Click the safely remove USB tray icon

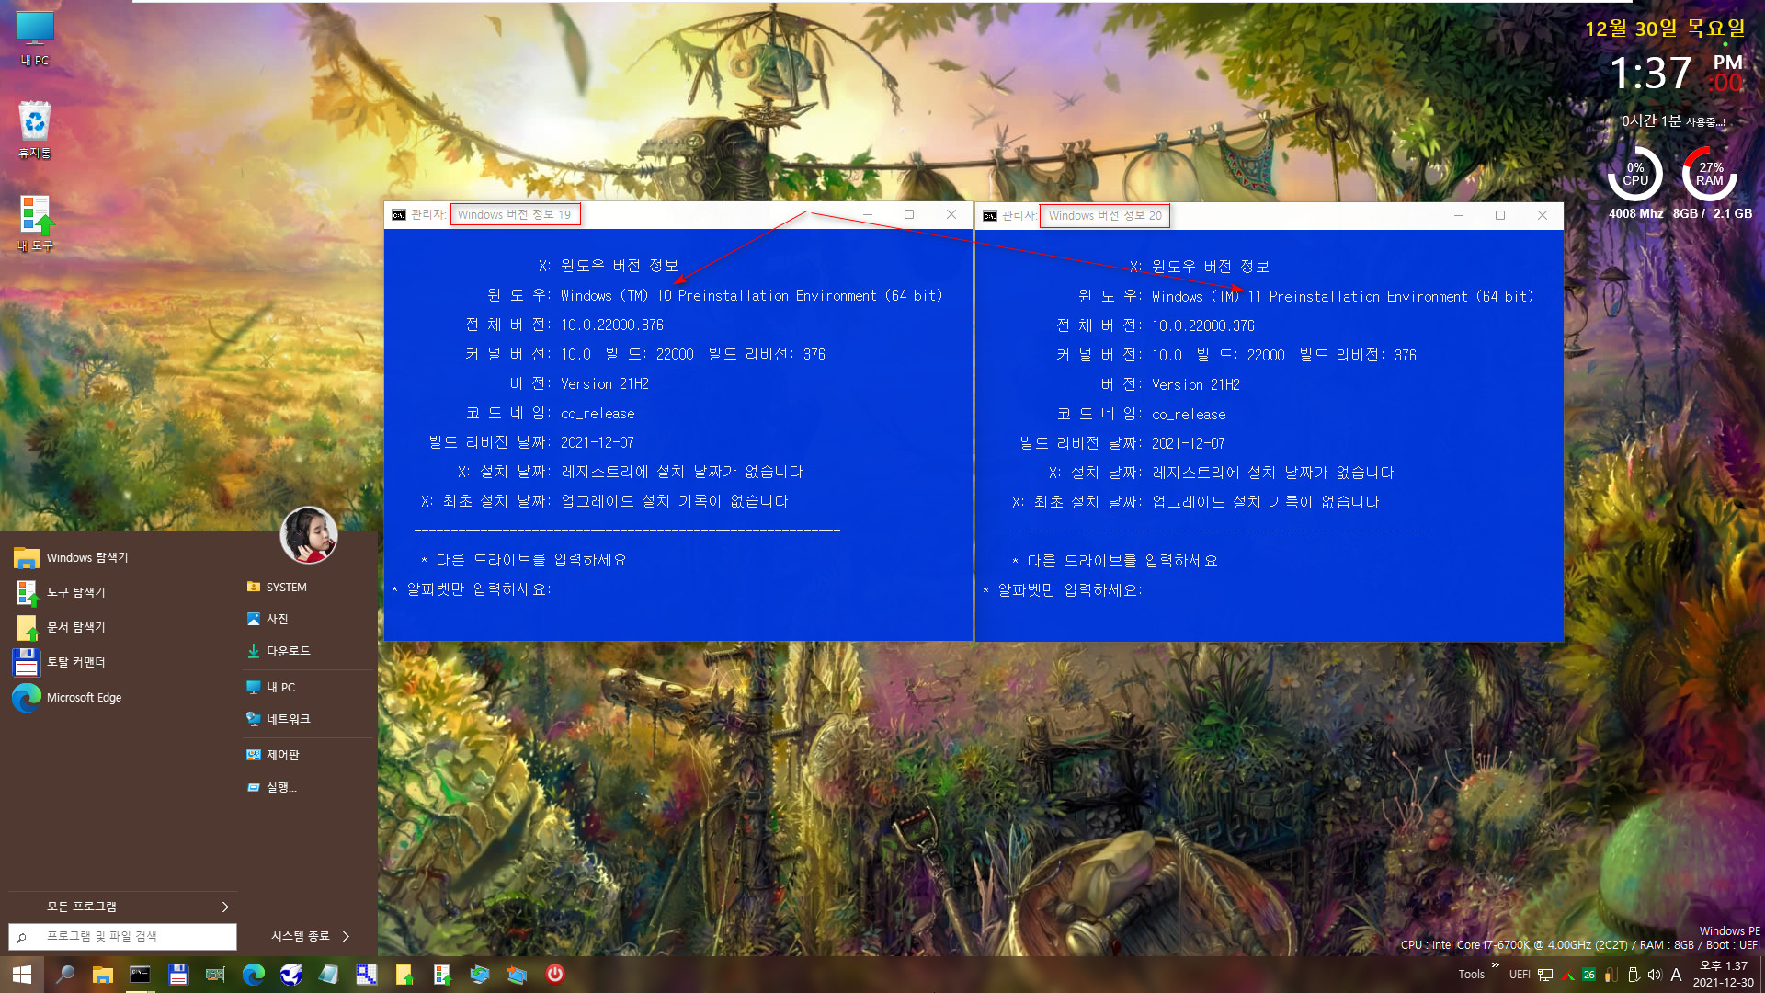click(x=1634, y=975)
